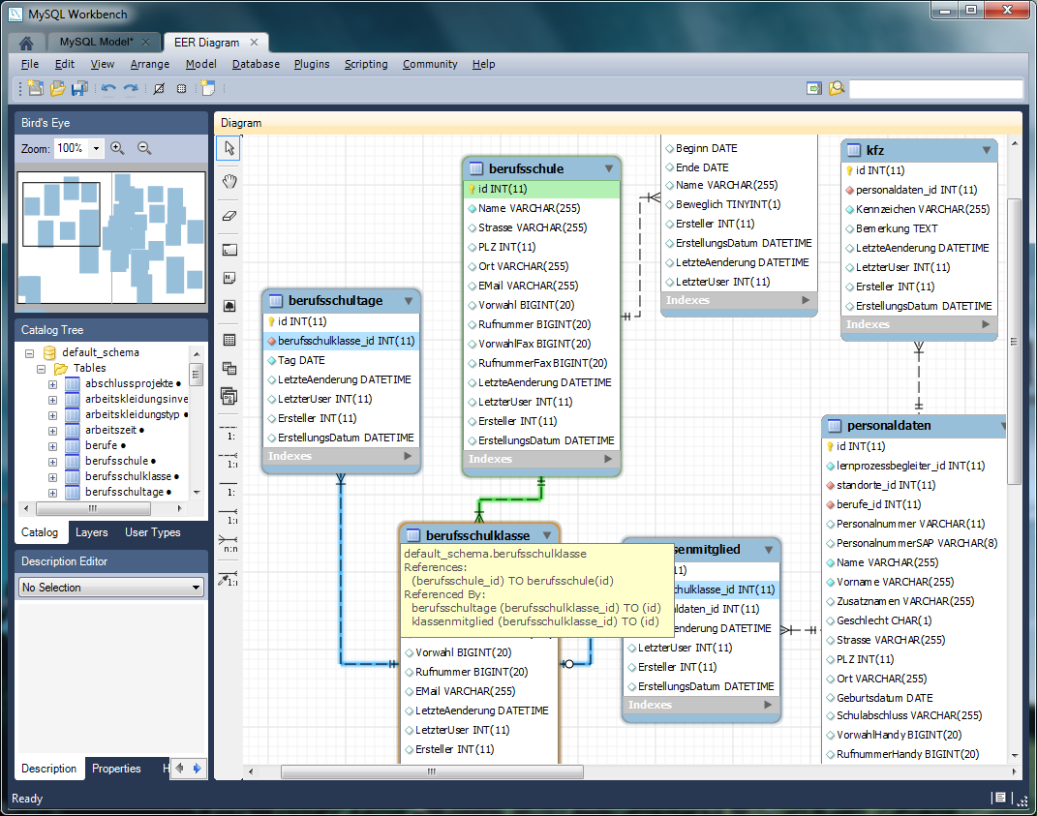Click the Catalog Tree horizontal scrollbar
This screenshot has height=816, width=1037.
coord(93,508)
